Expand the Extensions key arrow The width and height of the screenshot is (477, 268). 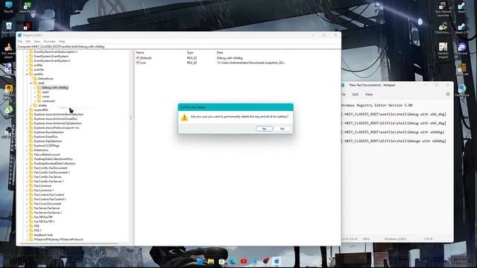point(27,150)
